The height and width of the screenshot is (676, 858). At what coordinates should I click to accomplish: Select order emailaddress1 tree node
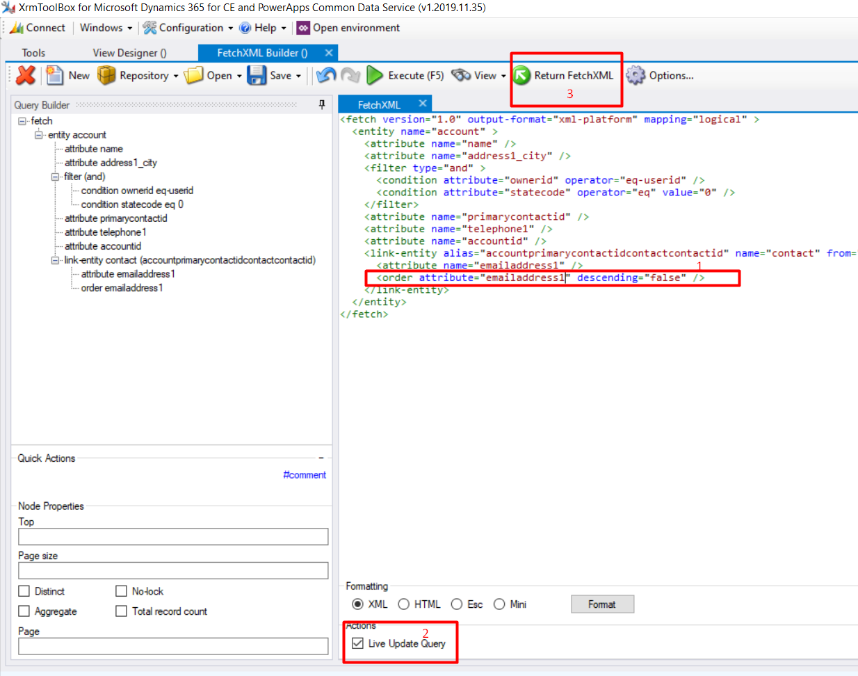point(122,288)
